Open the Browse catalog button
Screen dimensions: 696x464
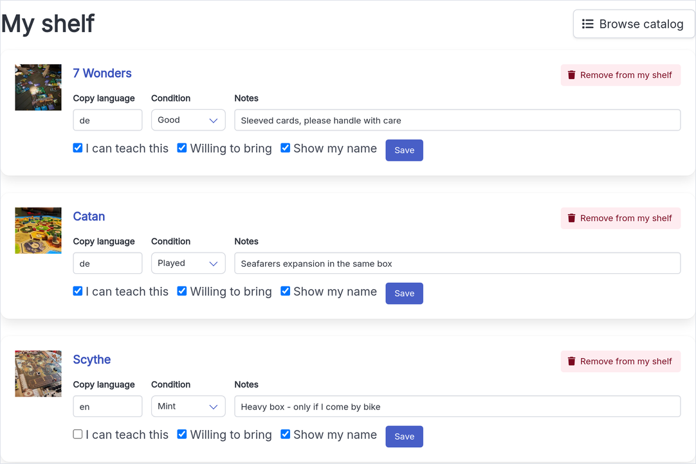(634, 24)
